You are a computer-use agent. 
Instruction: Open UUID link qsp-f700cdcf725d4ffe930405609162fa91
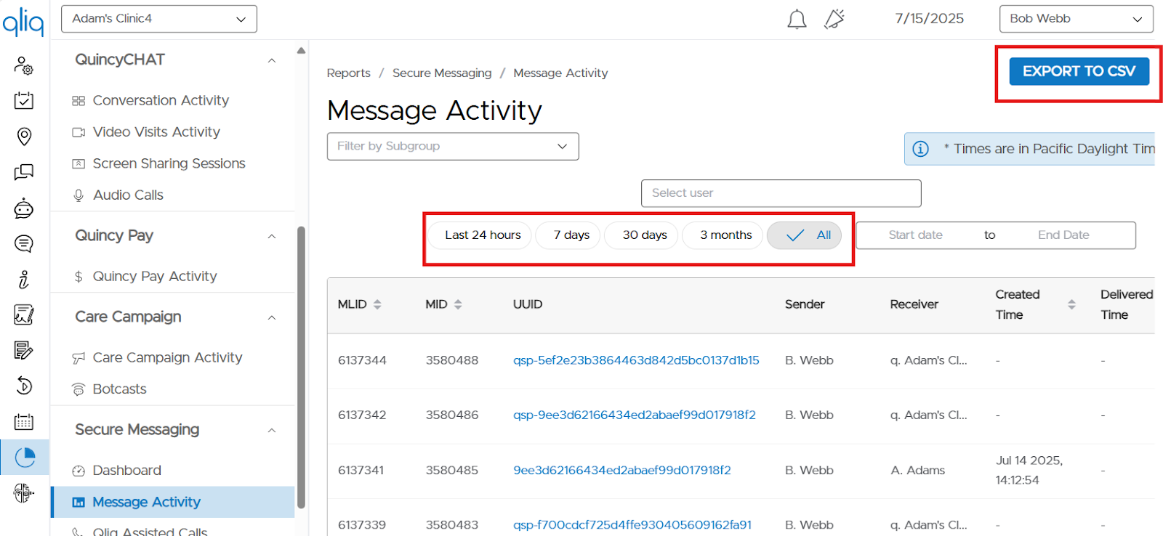632,524
